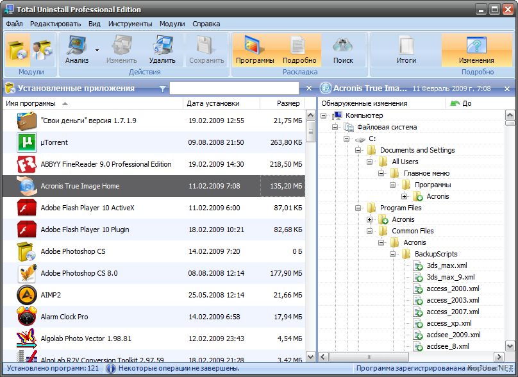Viewport: 518px width, 377px height.
Task: Collapse the Компьютер tree node
Action: pyautogui.click(x=323, y=115)
